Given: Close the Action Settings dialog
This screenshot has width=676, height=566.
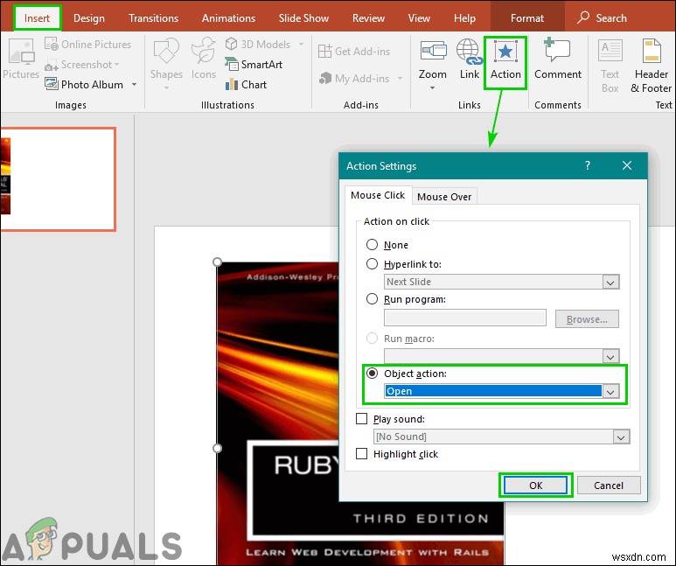Looking at the screenshot, I should point(627,165).
